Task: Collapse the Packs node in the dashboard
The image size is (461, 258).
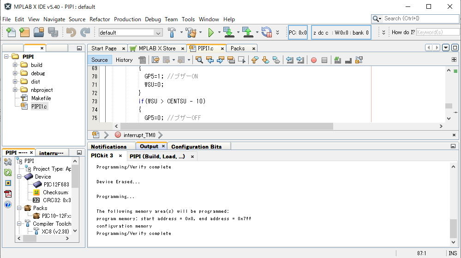Action: coord(19,208)
